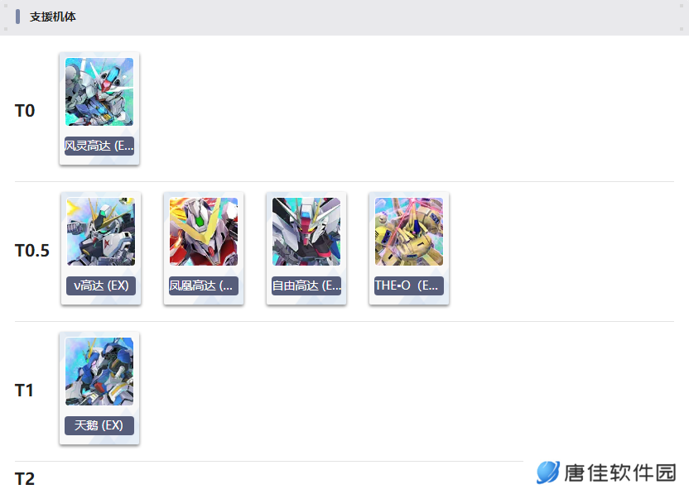Screen dimensions: 689x494
Task: Click the 凤凰高达 name label
Action: coord(204,285)
